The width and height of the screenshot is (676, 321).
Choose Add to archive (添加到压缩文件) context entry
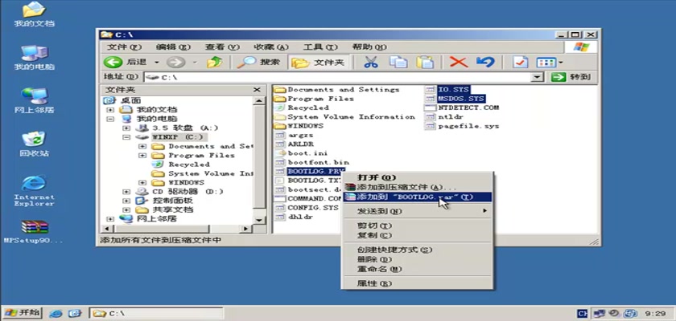418,187
